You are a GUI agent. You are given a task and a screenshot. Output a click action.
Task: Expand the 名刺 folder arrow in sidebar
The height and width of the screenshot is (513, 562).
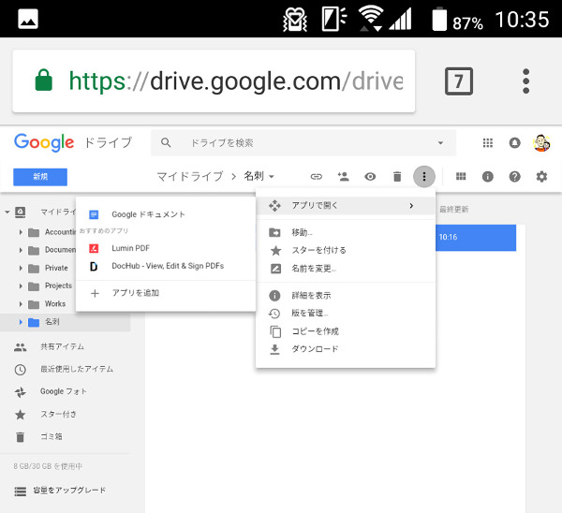21,322
